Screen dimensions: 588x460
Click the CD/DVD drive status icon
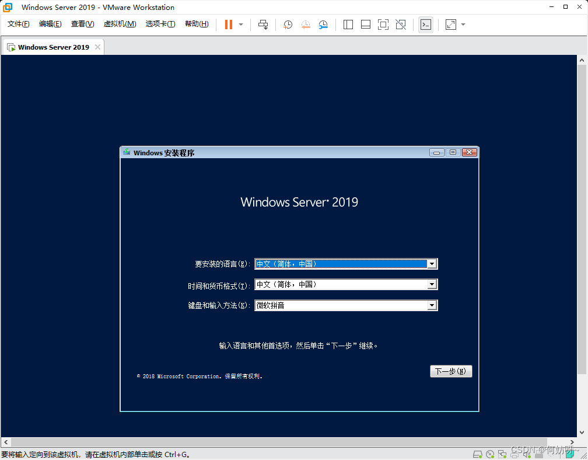(x=490, y=454)
